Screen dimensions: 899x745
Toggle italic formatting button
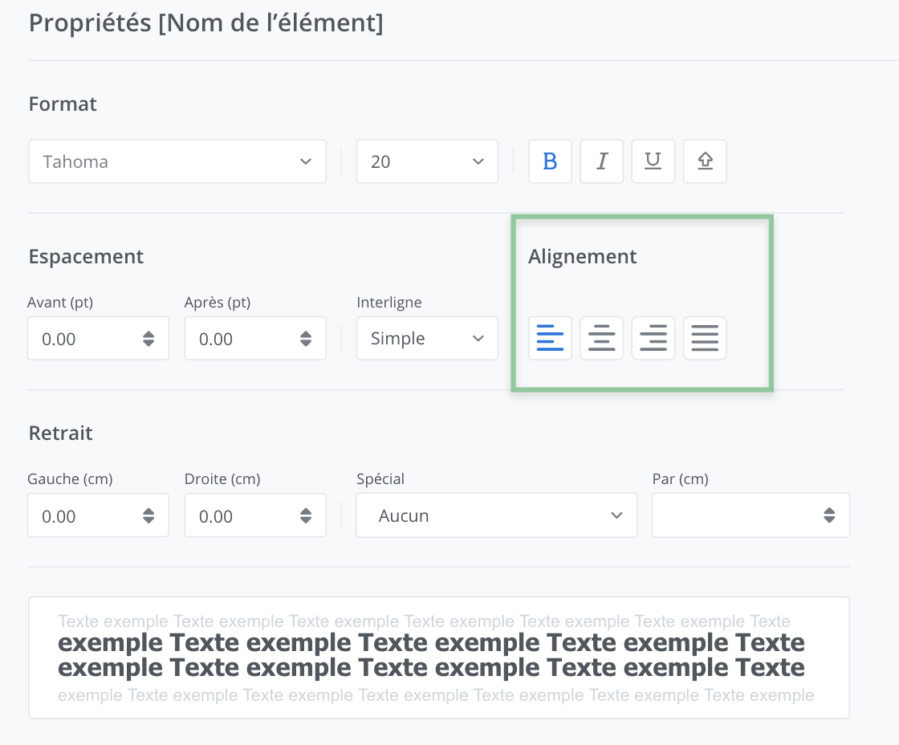pyautogui.click(x=601, y=161)
